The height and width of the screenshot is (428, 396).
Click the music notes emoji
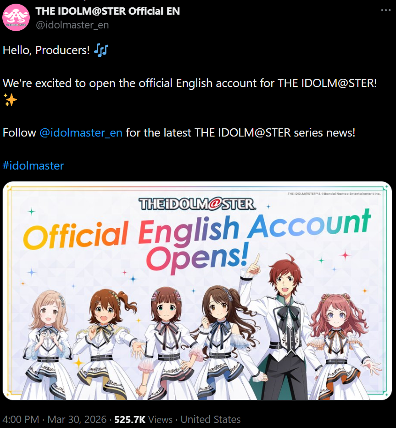(x=101, y=50)
